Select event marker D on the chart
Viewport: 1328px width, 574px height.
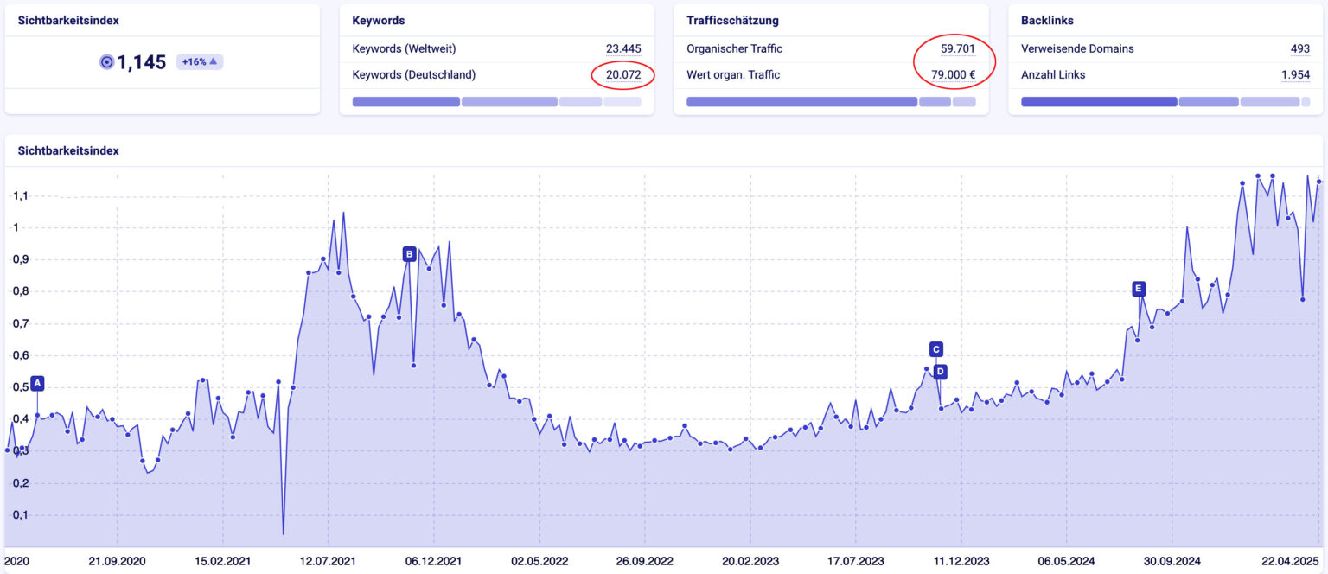(x=941, y=373)
